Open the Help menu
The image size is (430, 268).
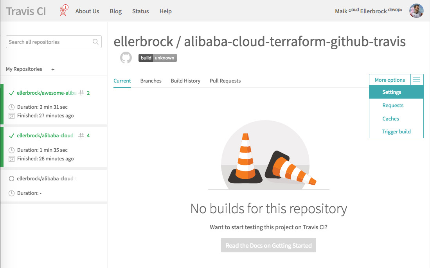[166, 11]
